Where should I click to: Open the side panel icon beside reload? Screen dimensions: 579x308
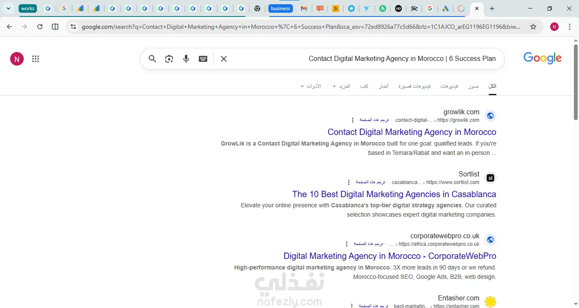pos(55,27)
